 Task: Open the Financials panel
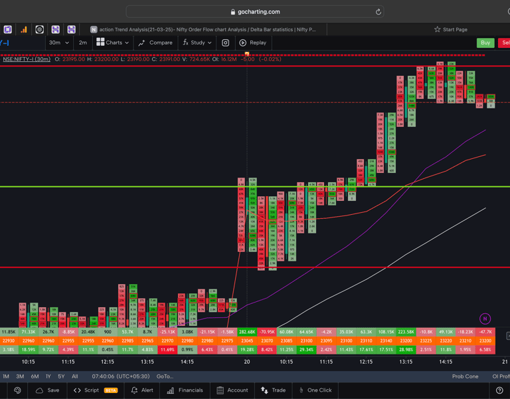click(185, 390)
